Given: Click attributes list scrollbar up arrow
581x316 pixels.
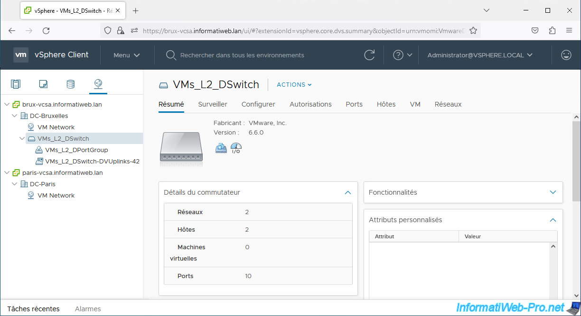Looking at the screenshot, I should 553,246.
